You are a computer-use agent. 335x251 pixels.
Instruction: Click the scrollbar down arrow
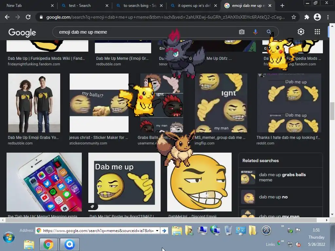pos(332,214)
